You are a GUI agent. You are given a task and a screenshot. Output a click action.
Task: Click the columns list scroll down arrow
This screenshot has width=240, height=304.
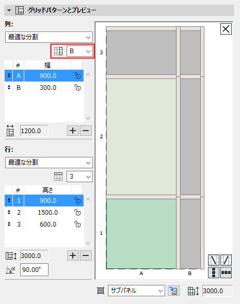click(x=88, y=118)
